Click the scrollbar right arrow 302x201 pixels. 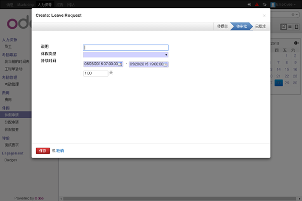coord(299,199)
